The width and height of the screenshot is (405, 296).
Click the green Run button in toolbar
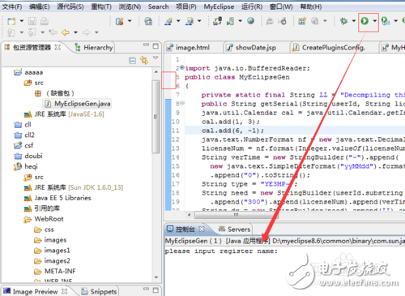364,21
